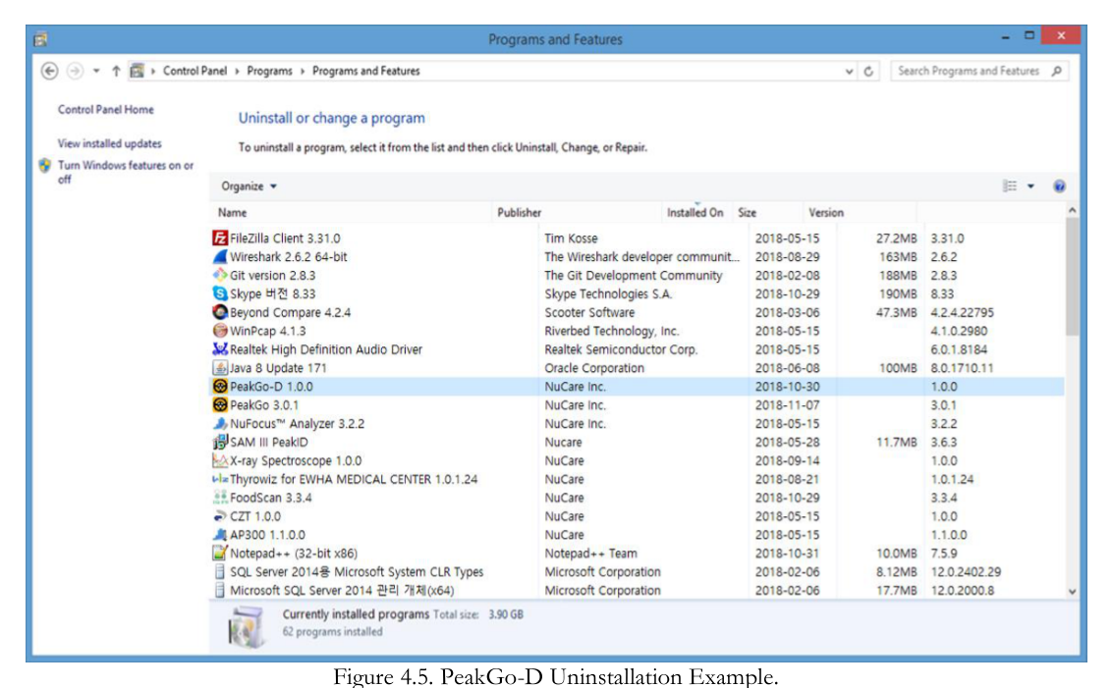Click the 163MB size cell
Viewport: 1112px width, 688px height.
point(898,257)
